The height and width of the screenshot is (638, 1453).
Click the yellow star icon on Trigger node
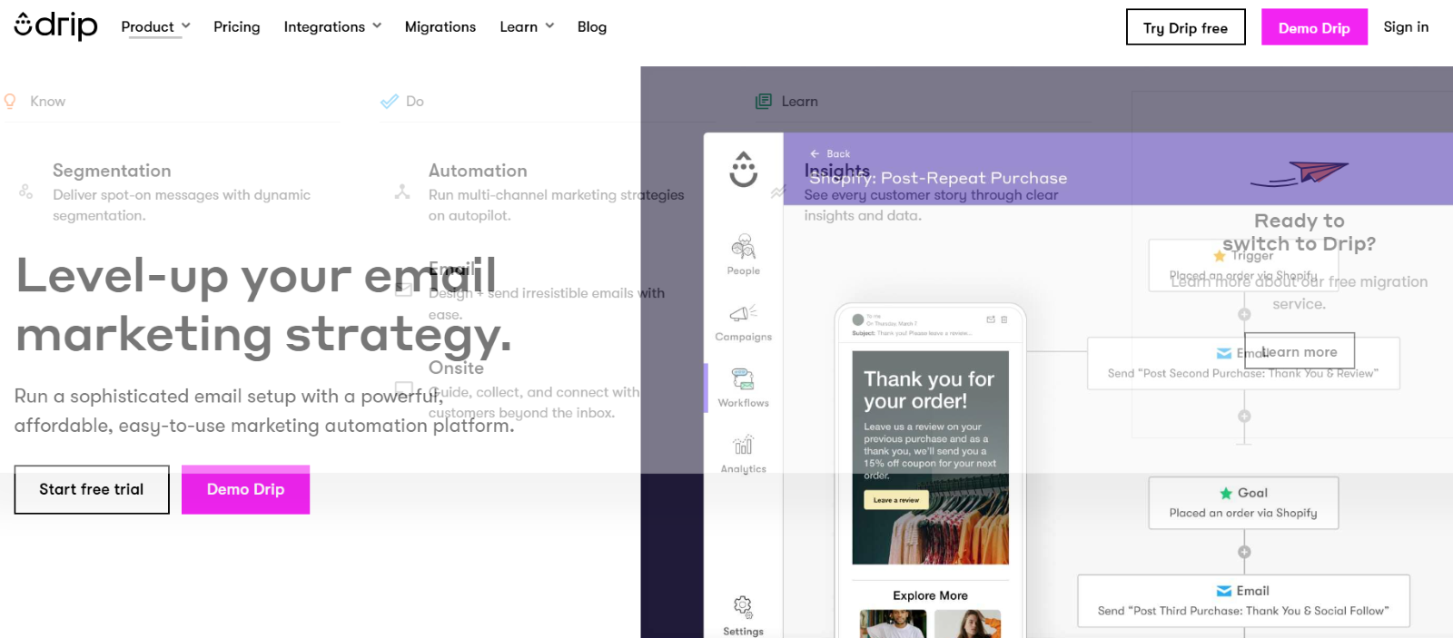coord(1220,256)
